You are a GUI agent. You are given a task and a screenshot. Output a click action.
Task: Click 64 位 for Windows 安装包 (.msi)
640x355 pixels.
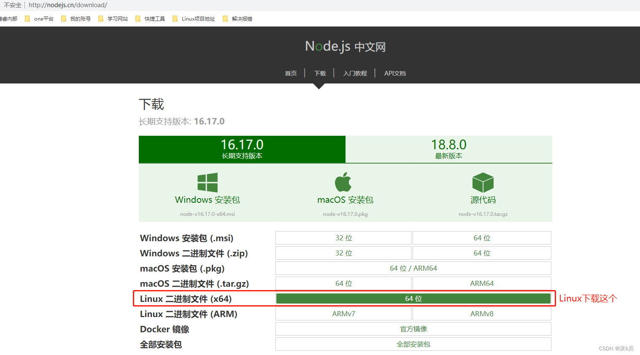click(482, 238)
